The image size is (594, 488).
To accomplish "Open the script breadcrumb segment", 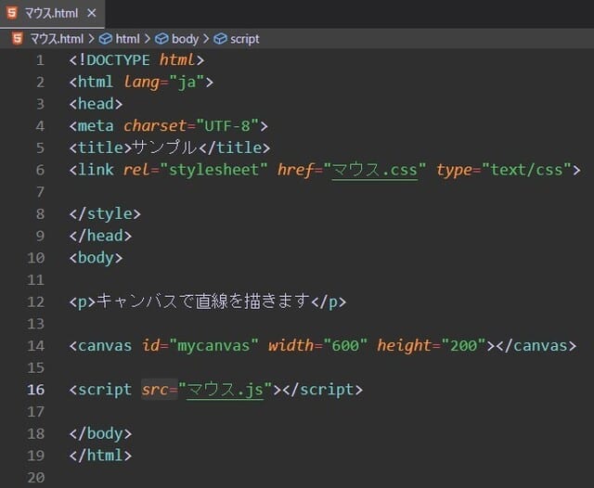I will coord(245,39).
